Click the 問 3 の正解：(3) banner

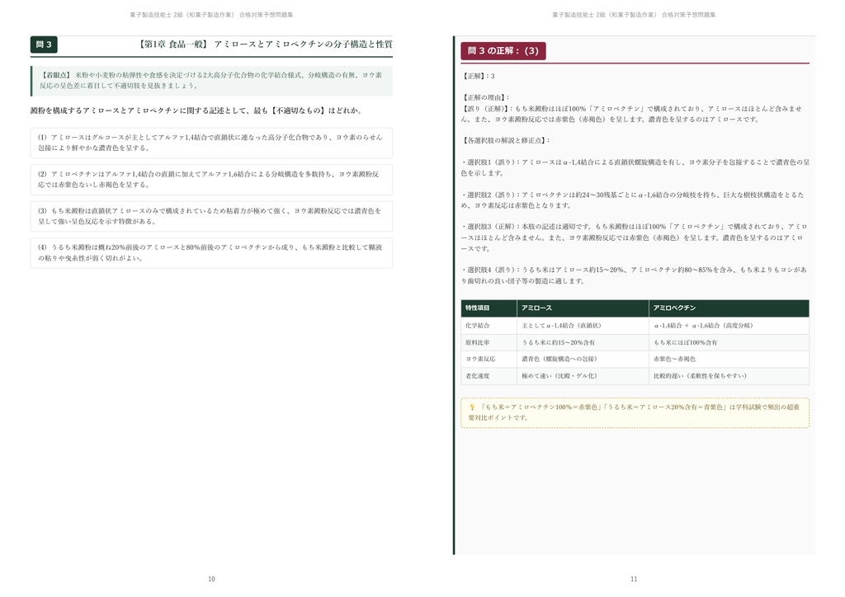(x=503, y=50)
